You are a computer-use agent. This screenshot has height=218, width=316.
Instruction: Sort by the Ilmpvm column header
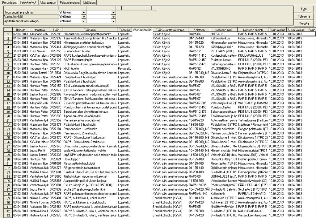pos(21,30)
